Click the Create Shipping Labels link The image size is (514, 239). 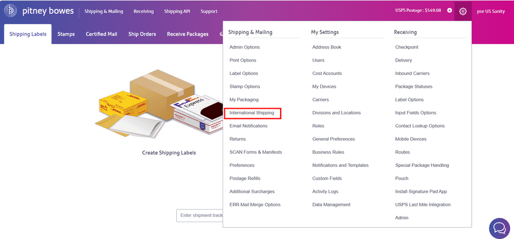click(169, 153)
